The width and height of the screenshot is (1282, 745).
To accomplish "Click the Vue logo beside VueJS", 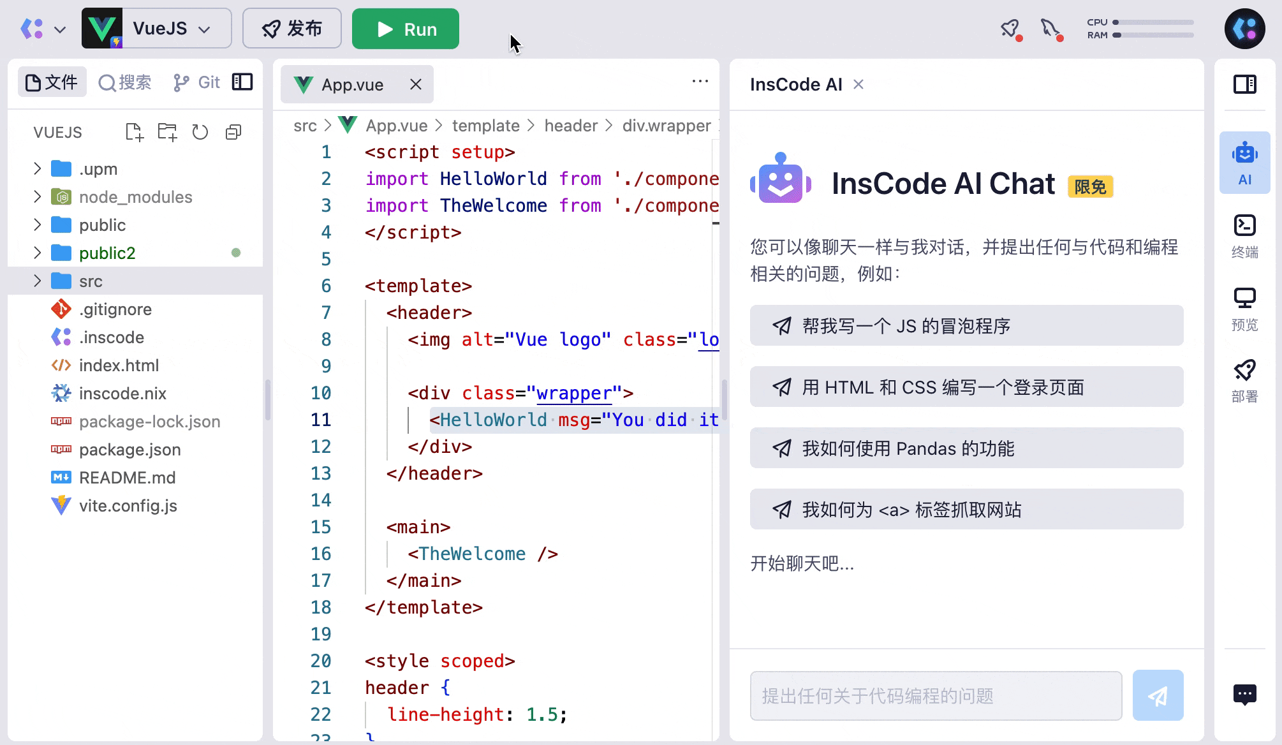I will tap(102, 28).
